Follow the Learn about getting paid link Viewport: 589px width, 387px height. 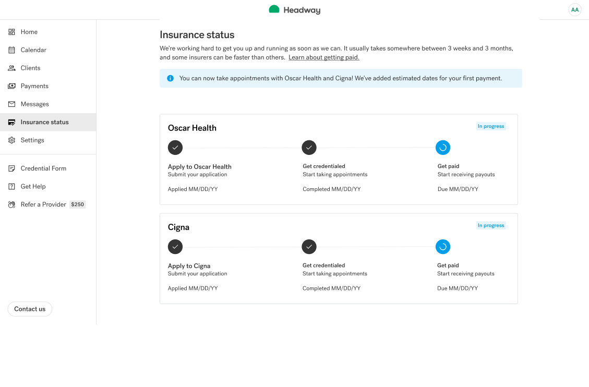[x=324, y=57]
